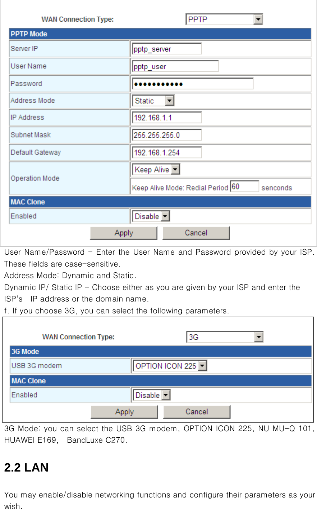Click the PPTP Mode section header

click(x=160, y=34)
